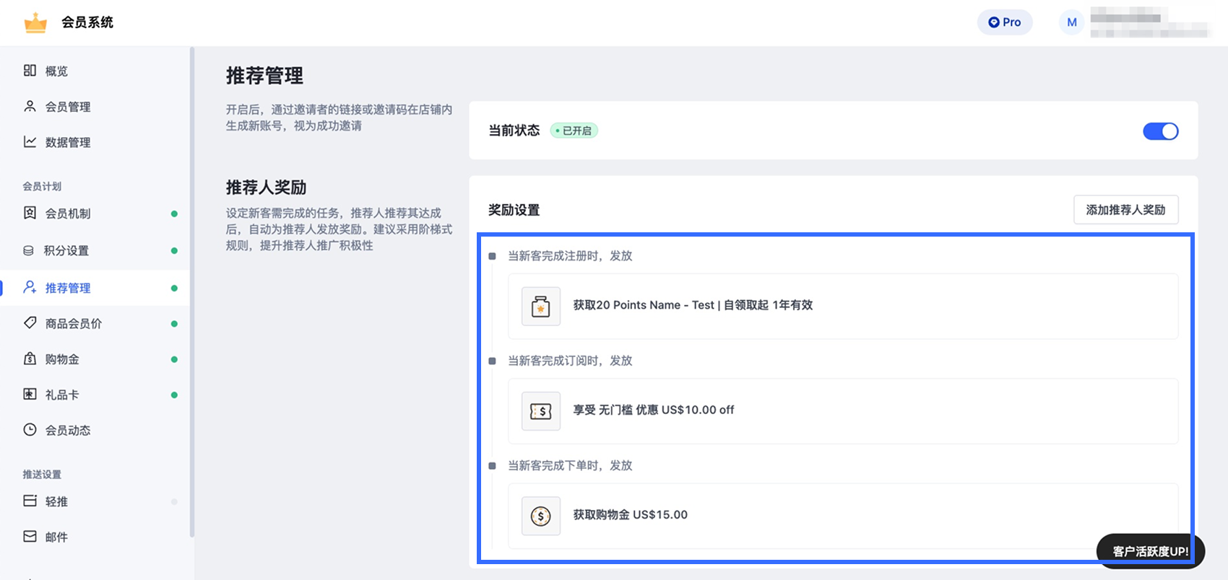This screenshot has height=580, width=1228.
Task: Click the 商品会员价 tag icon
Action: [30, 323]
